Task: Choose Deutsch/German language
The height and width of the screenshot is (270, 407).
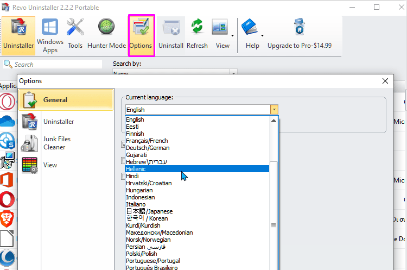Action: click(x=197, y=148)
